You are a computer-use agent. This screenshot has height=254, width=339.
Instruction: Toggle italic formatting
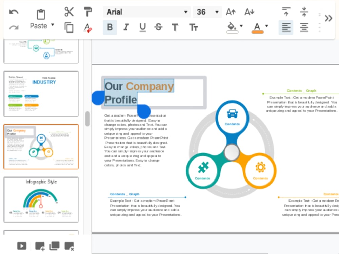click(x=126, y=27)
